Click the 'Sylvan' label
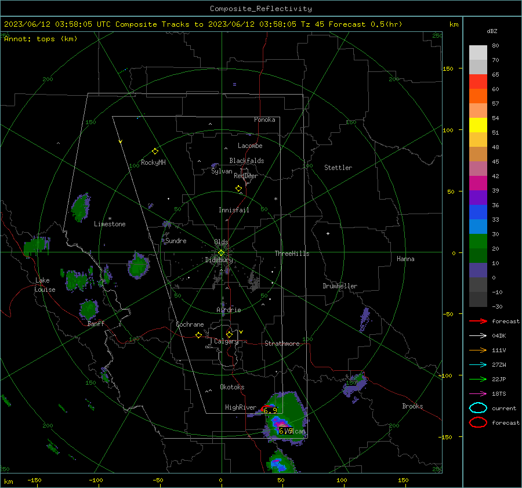 [x=222, y=171]
